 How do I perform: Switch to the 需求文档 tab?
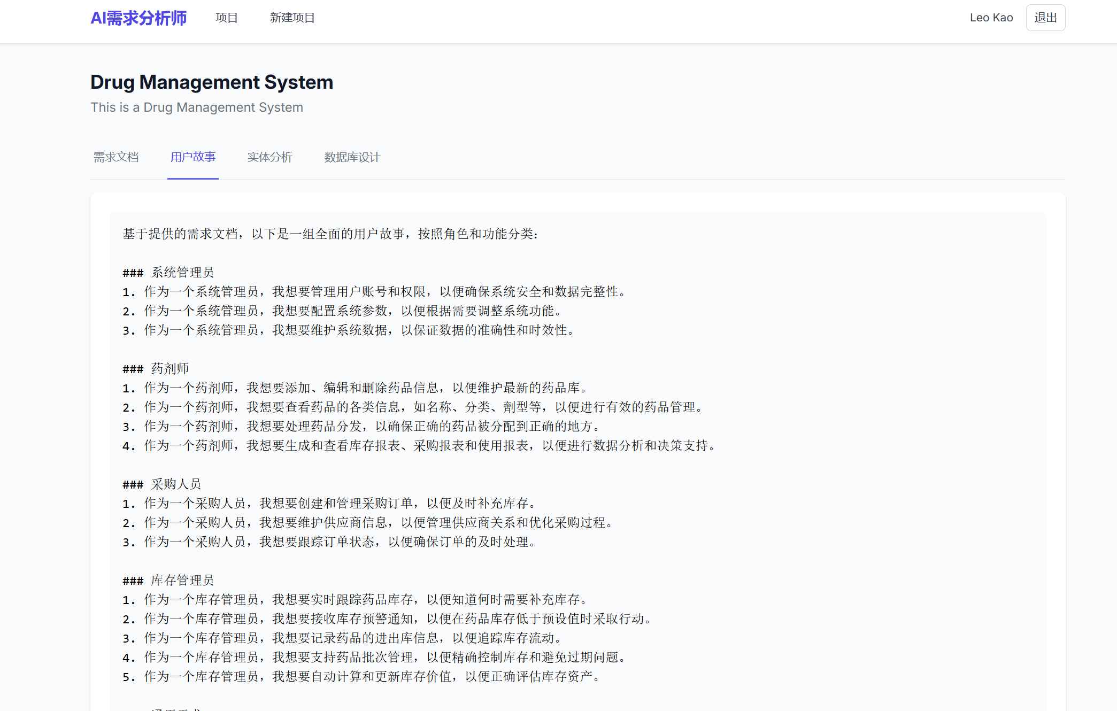(116, 157)
